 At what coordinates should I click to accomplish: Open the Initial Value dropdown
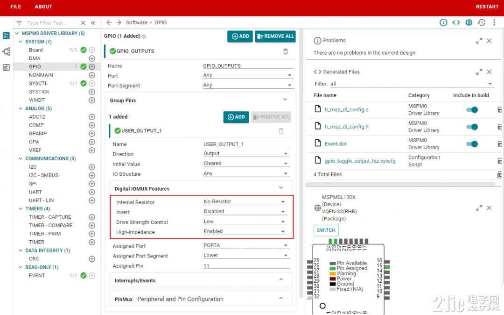coord(246,163)
